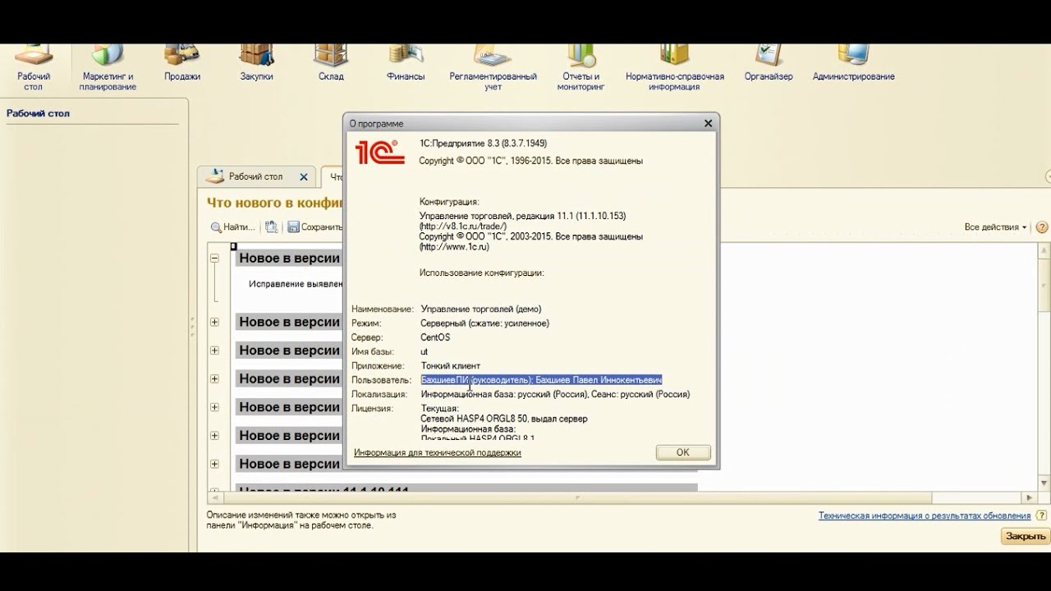
Task: Click the http://v8.1c.ru/trade/ text
Action: coord(463,226)
